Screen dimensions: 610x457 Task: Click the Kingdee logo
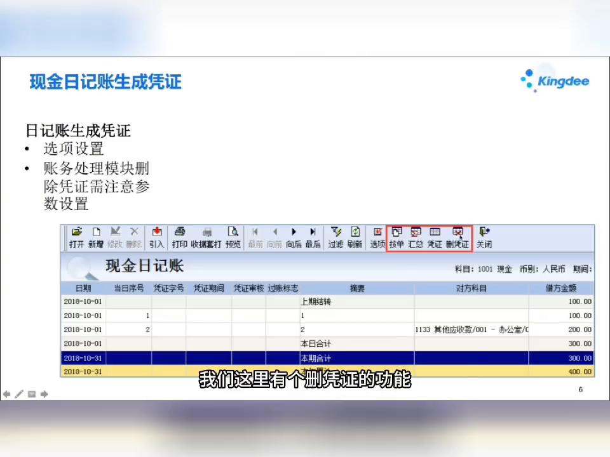point(555,81)
